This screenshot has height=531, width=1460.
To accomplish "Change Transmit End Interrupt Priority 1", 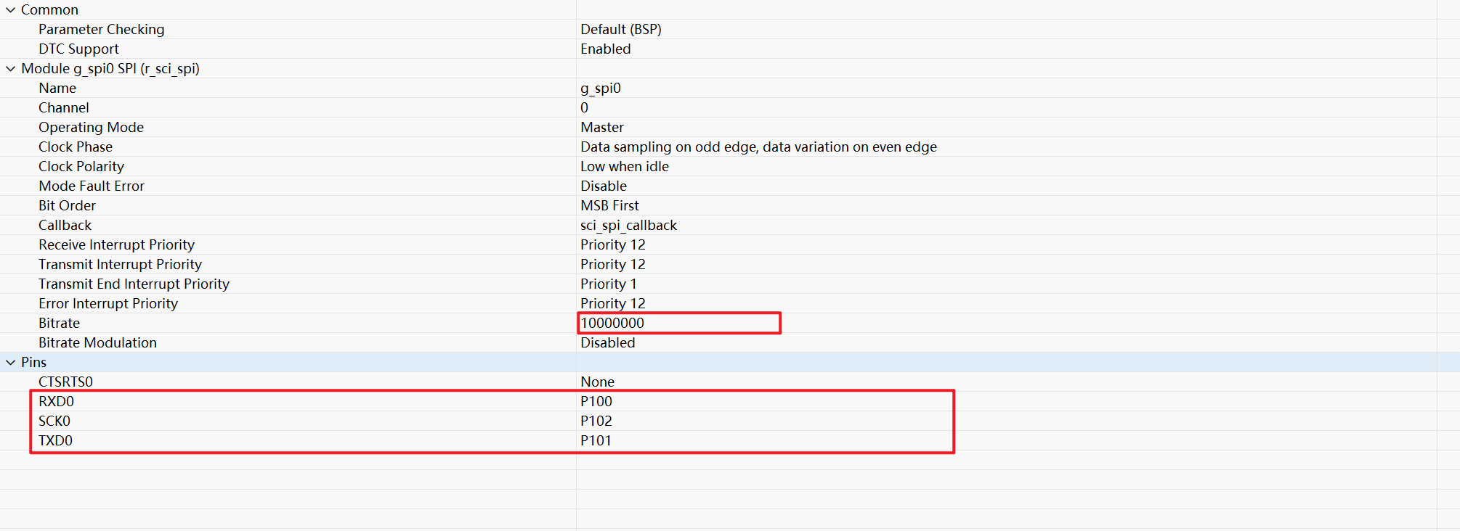I will [x=609, y=284].
